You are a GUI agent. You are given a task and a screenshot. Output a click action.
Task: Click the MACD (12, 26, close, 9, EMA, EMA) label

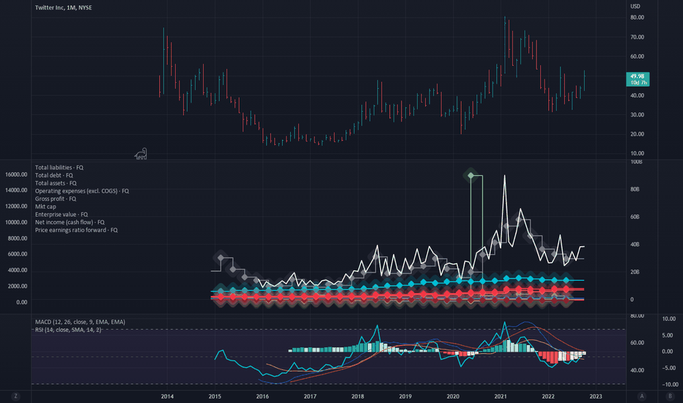click(x=80, y=322)
